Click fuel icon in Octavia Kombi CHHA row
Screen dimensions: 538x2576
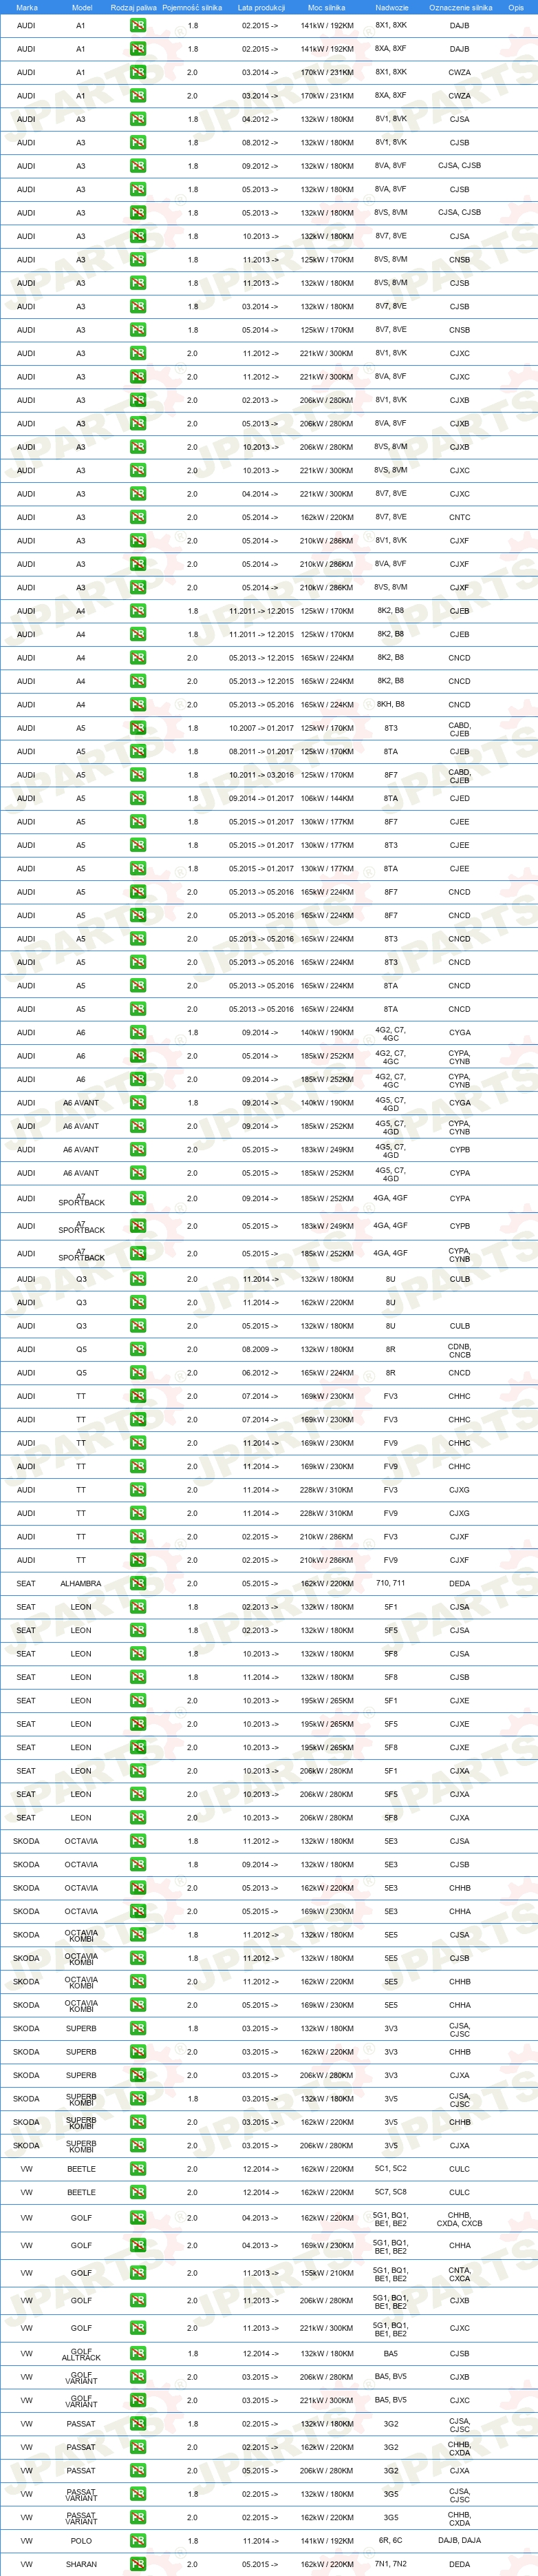point(138,2005)
